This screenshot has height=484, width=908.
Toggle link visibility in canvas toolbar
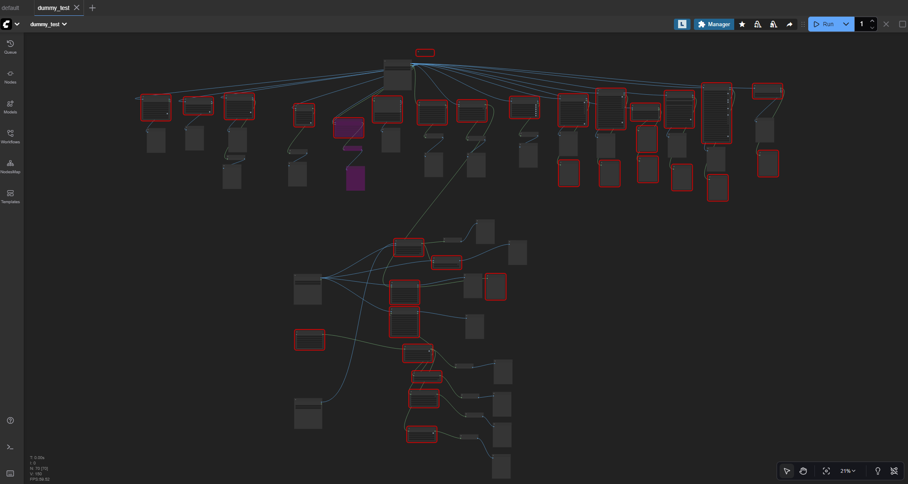(894, 471)
